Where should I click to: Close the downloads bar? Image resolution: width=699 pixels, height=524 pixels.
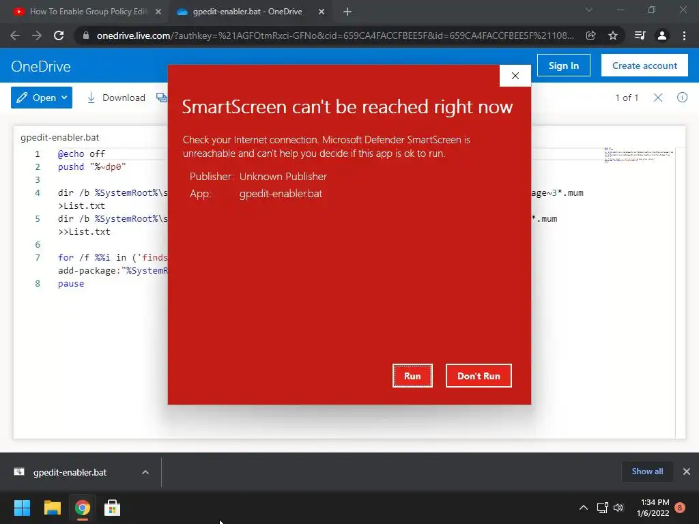687,471
